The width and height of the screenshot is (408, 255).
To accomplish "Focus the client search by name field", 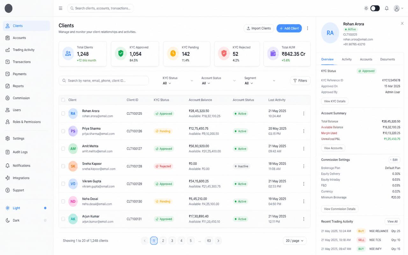I will [104, 81].
